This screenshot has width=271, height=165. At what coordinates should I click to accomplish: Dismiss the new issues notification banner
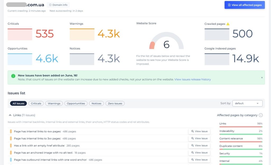(262, 78)
